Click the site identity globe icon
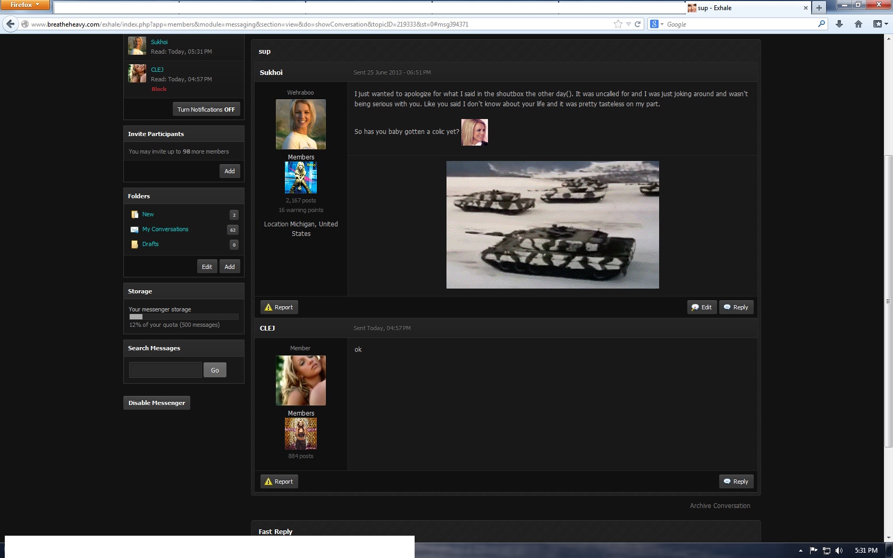 [x=24, y=24]
